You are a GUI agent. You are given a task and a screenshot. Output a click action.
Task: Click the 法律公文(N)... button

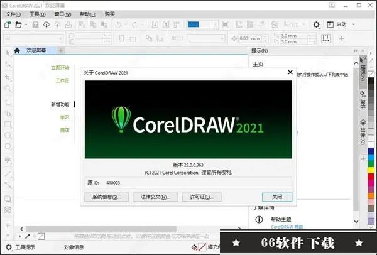pos(155,197)
